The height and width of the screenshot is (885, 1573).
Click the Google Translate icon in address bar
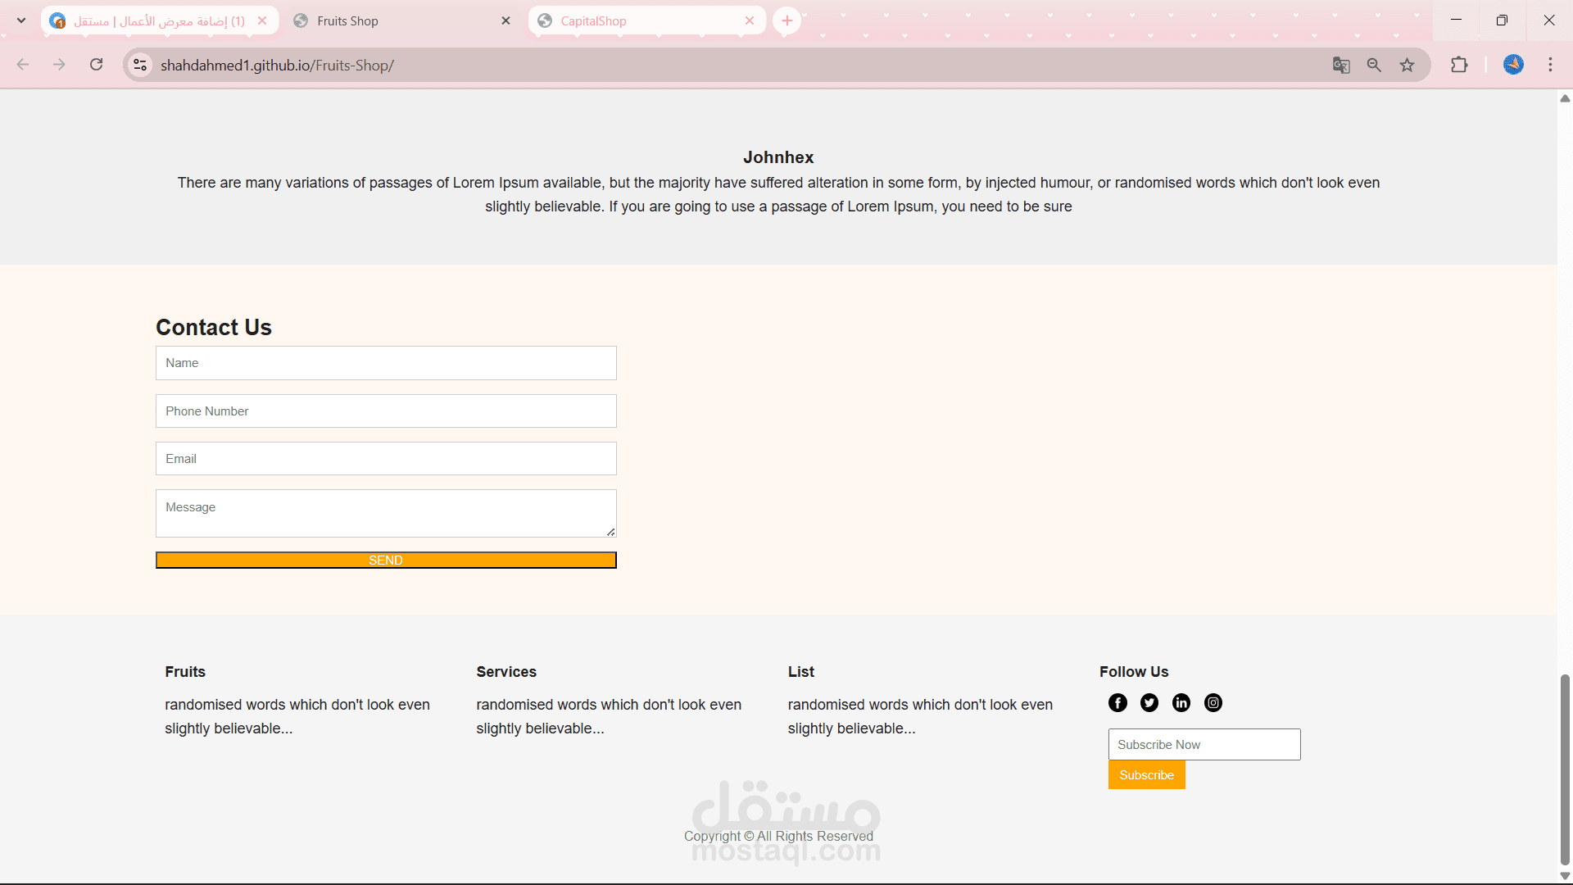point(1341,66)
